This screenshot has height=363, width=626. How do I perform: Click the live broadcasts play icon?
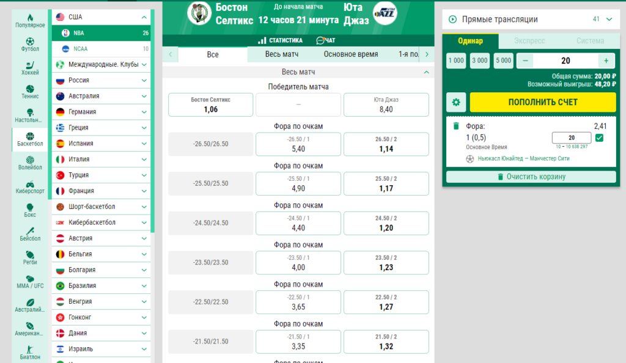(452, 19)
